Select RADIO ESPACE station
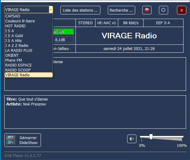The width and height of the screenshot is (190, 160). (x=29, y=65)
